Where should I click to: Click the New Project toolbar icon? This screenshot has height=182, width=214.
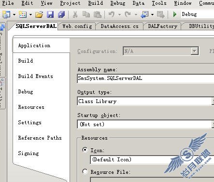coord(6,14)
